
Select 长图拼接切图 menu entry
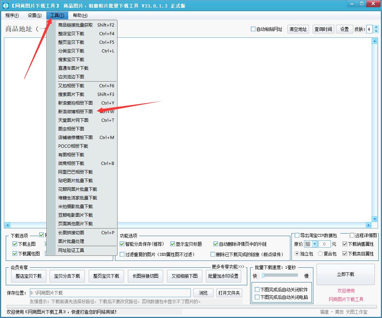[x=71, y=233]
